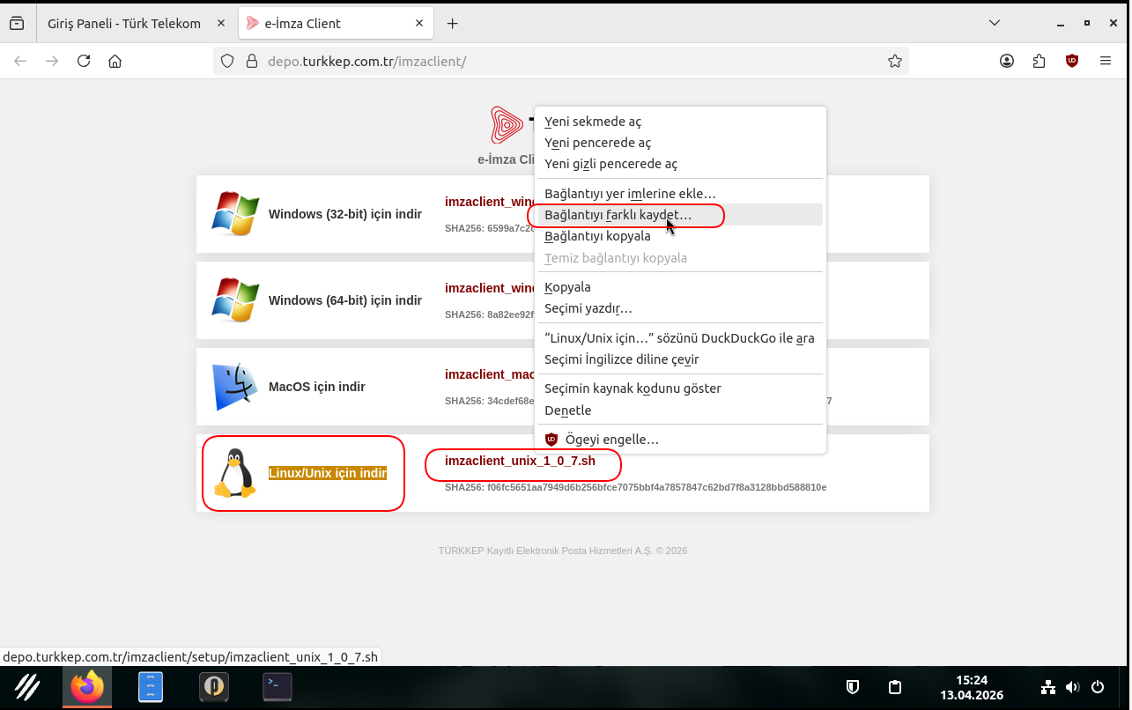The height and width of the screenshot is (710, 1132).
Task: Click 'Bağlantıyı yer imlerine ekle…'
Action: [x=680, y=193]
